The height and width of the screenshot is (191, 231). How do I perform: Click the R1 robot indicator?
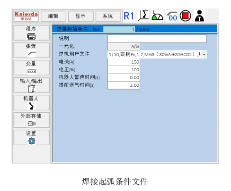coord(129,16)
